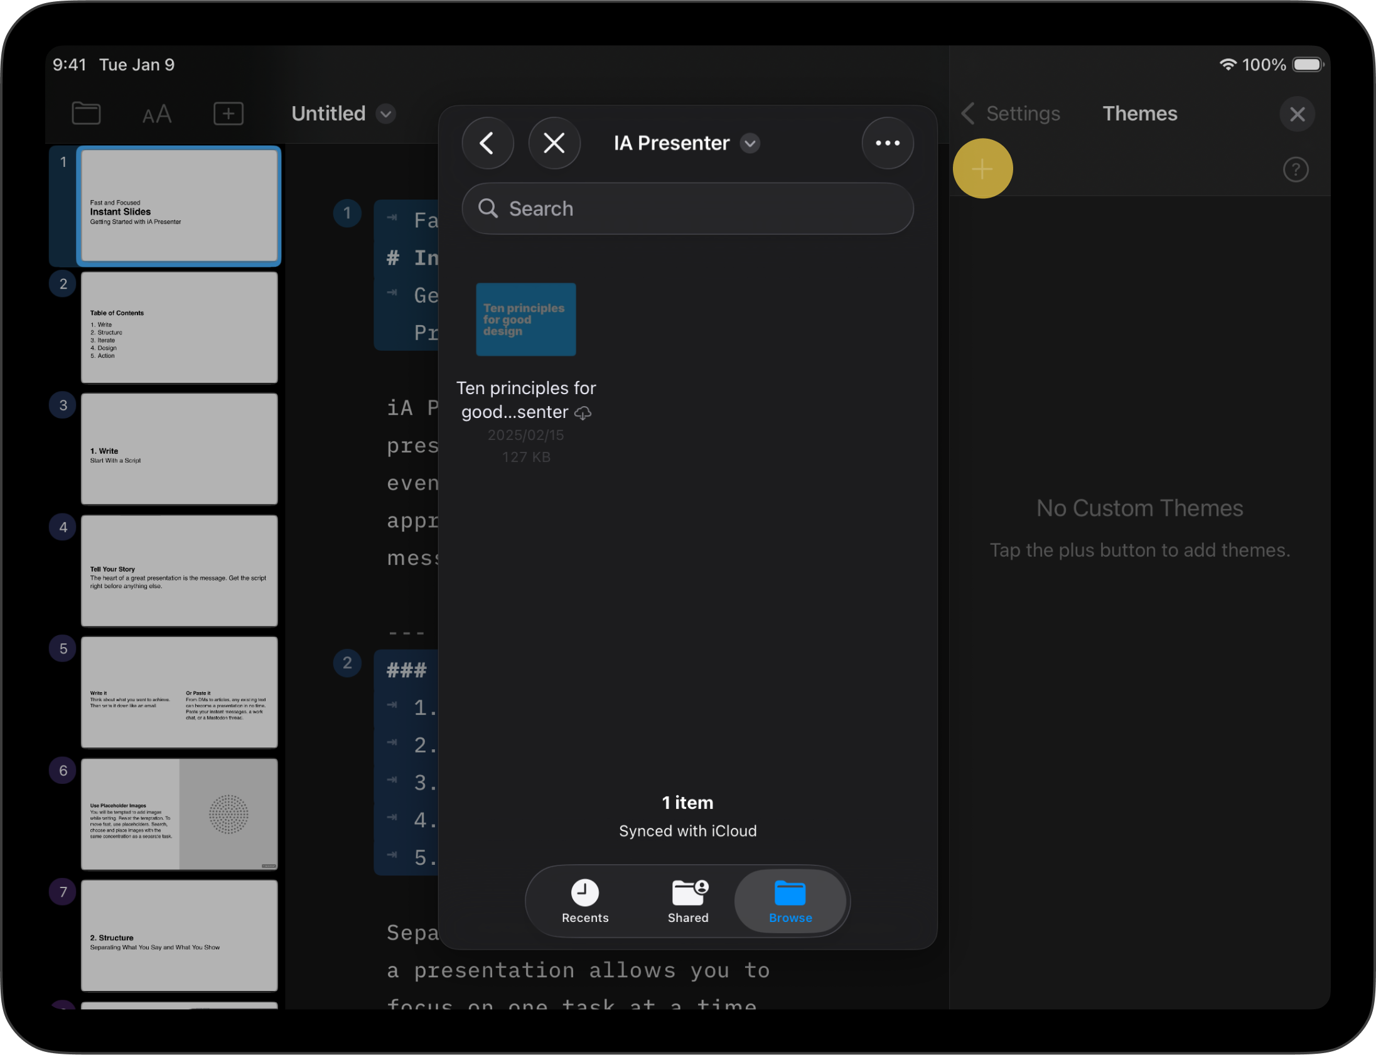Image resolution: width=1376 pixels, height=1055 pixels.
Task: Tap the add slide plus icon
Action: pos(228,114)
